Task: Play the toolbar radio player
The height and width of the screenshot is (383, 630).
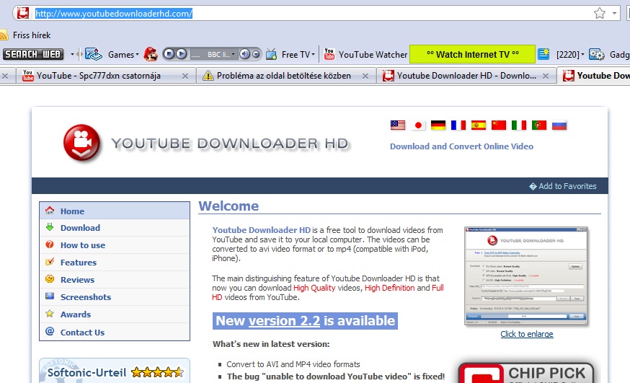Action: tap(181, 54)
